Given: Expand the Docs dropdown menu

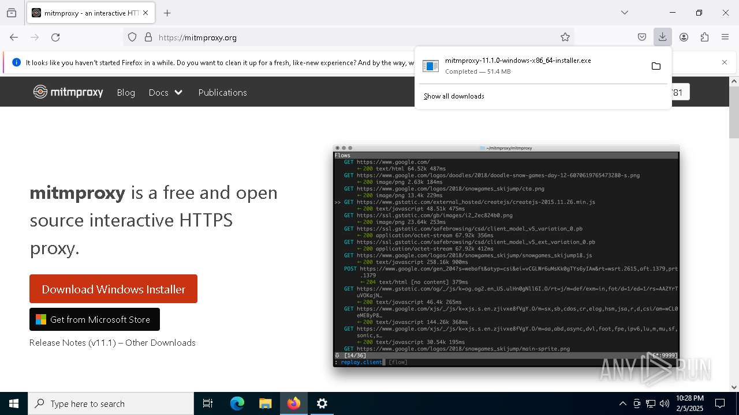Looking at the screenshot, I should click(166, 92).
